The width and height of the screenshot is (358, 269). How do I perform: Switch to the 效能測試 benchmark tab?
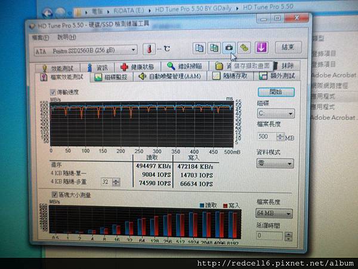point(58,68)
